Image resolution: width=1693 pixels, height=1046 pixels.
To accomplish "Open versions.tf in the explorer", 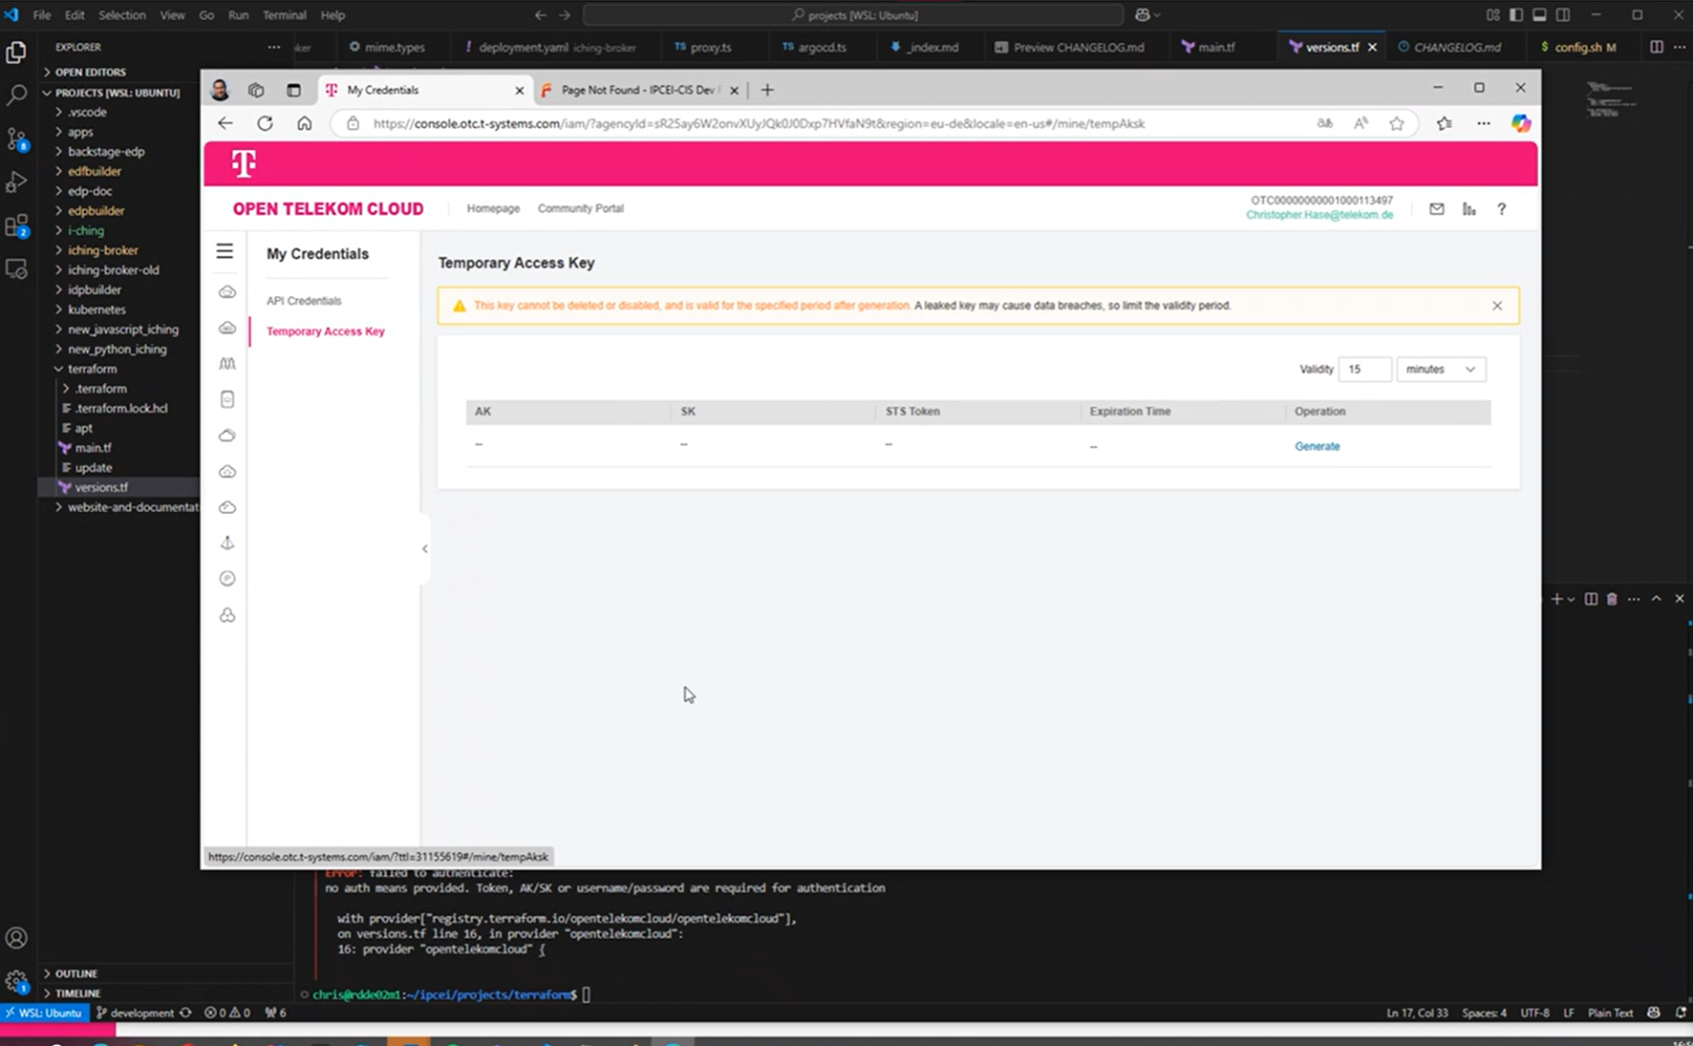I will (101, 487).
